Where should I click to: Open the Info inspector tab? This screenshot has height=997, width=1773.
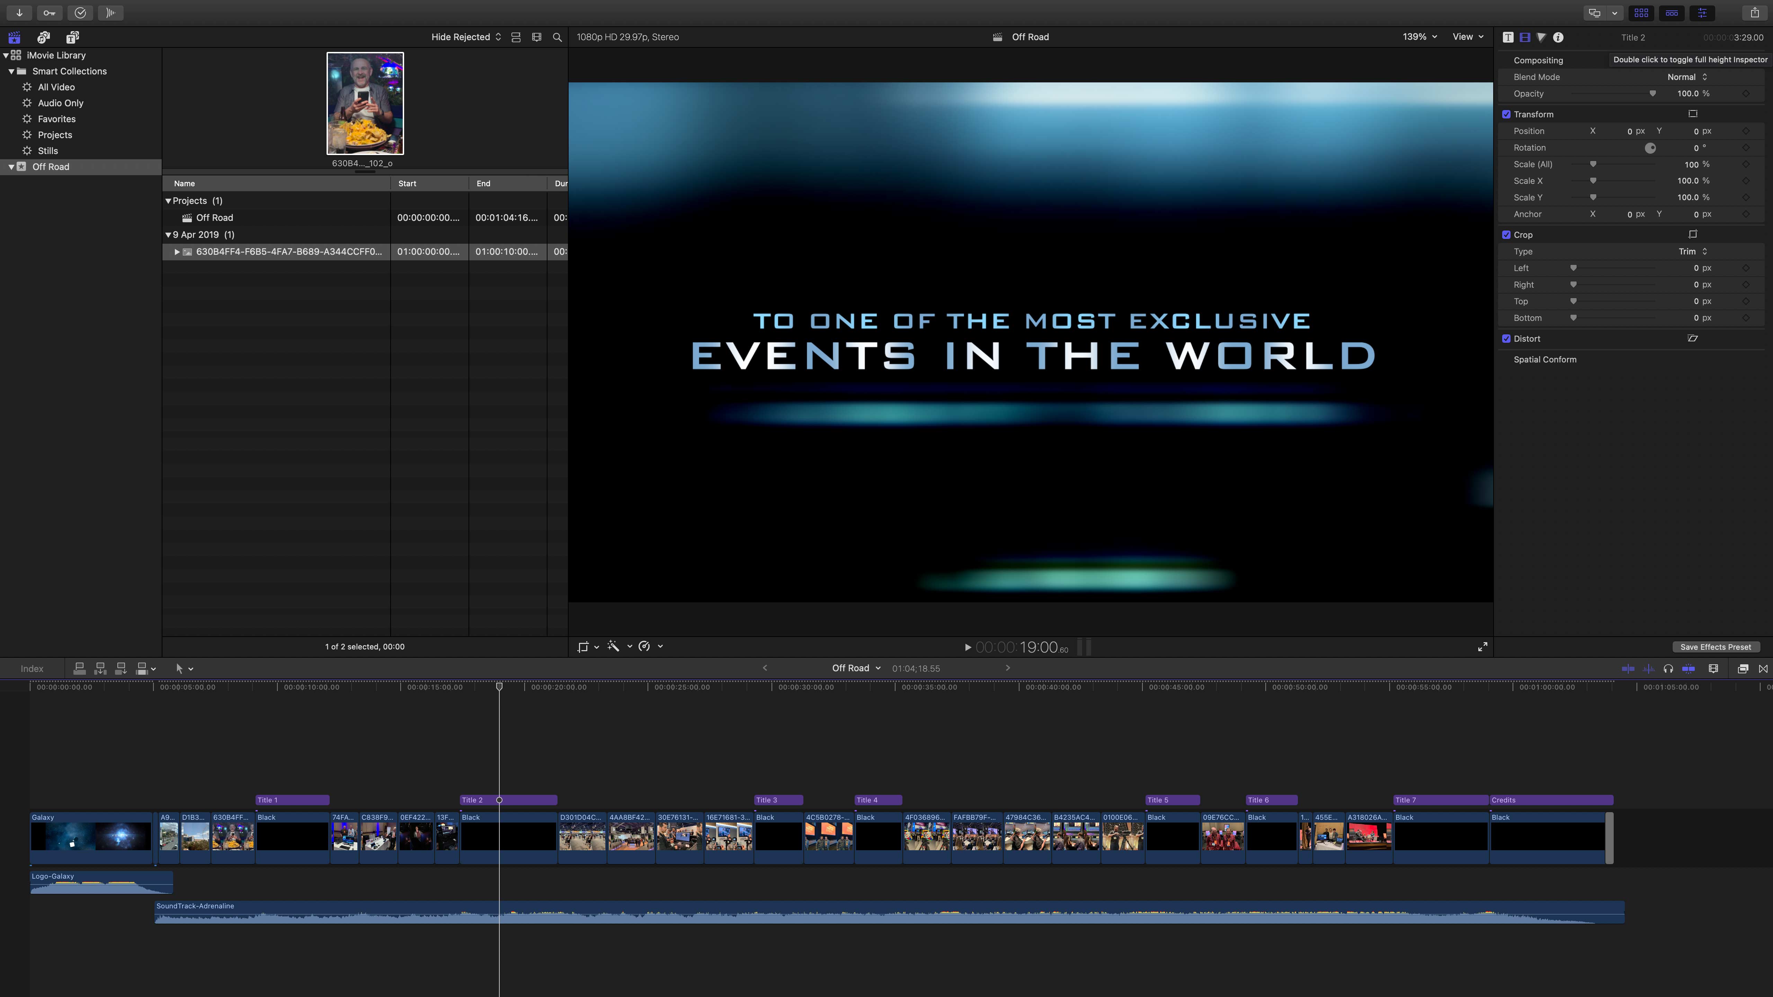click(1558, 37)
